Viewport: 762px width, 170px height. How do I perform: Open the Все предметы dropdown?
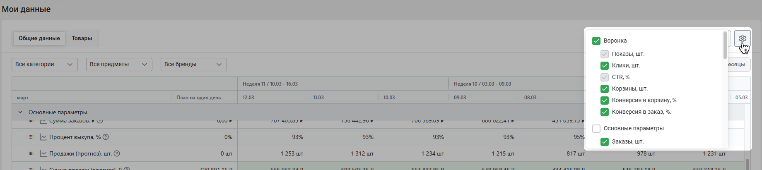click(119, 64)
